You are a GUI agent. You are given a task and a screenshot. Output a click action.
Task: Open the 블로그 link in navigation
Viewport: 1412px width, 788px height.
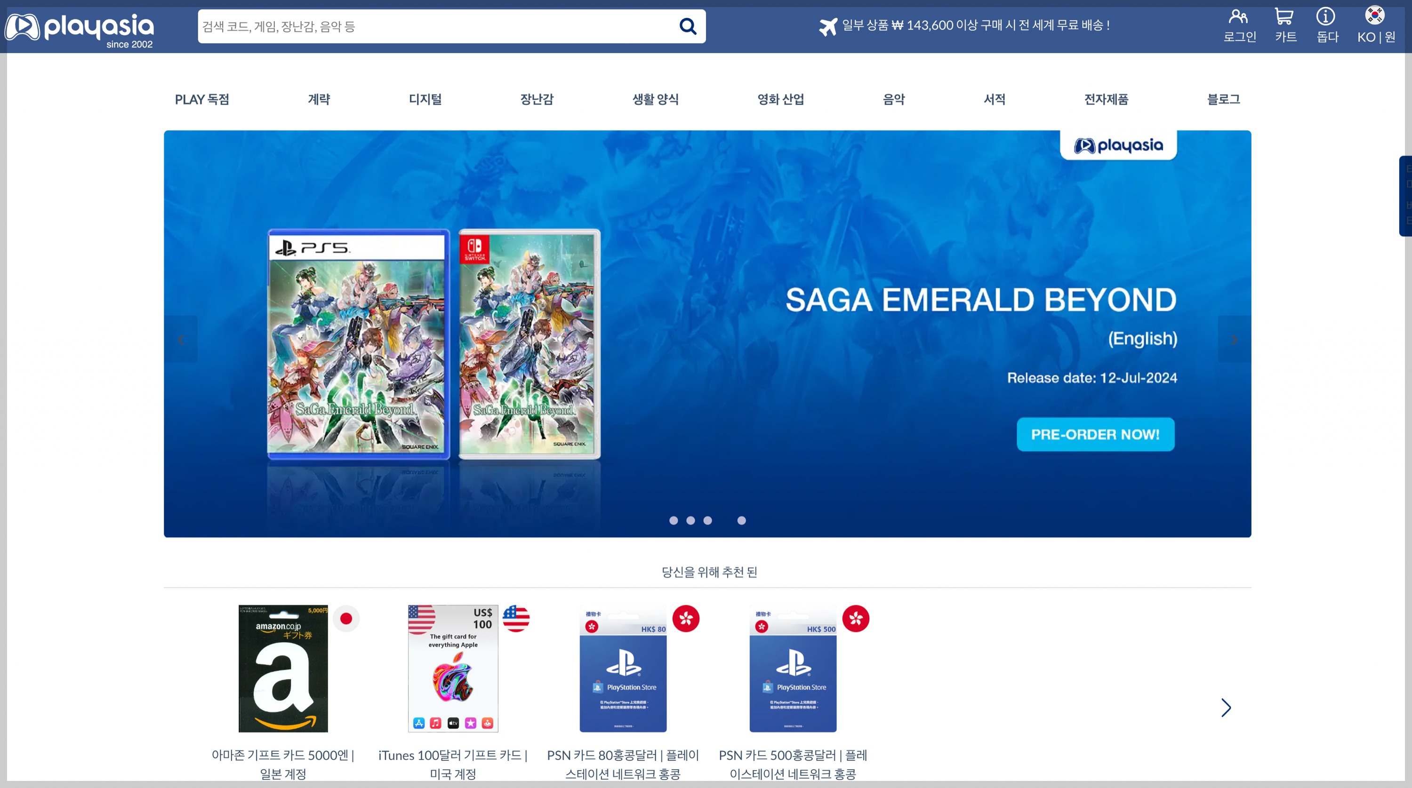(1223, 99)
